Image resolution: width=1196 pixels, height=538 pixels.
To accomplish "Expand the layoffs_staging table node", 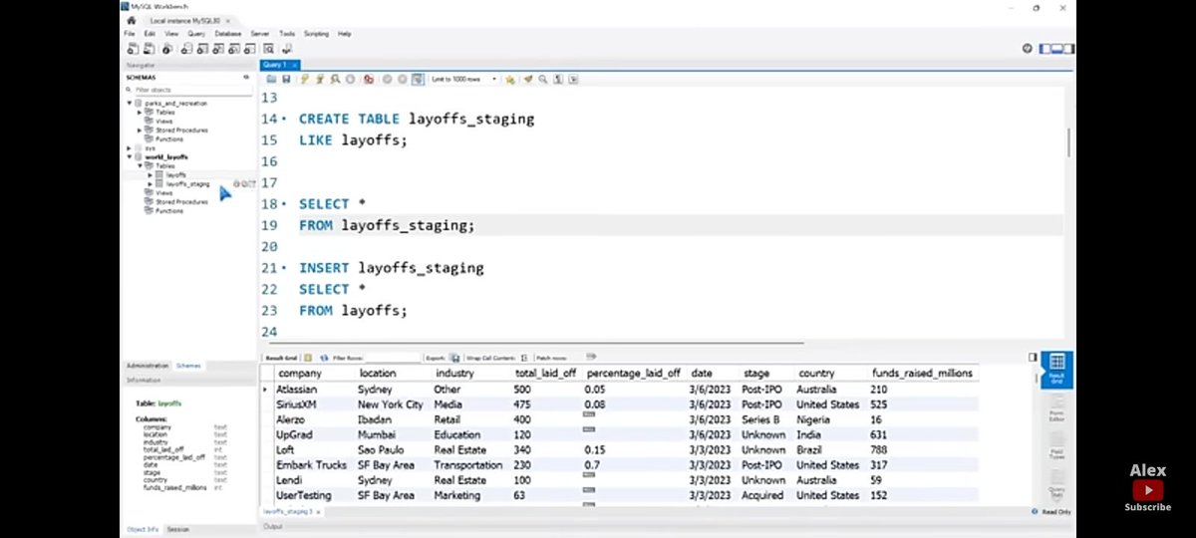I will pos(149,183).
